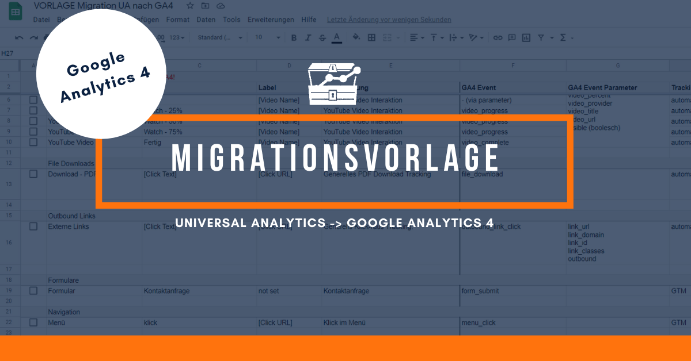Click the 'Letzte Änderung vor wenigen Sekunden' link
Image resolution: width=691 pixels, height=361 pixels.
coord(389,20)
